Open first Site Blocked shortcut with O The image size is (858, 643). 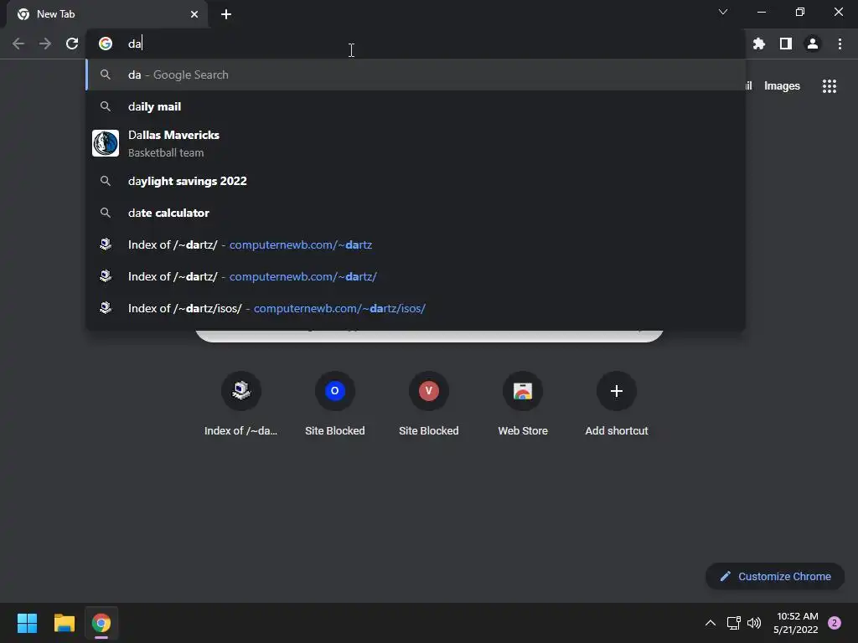coord(335,404)
